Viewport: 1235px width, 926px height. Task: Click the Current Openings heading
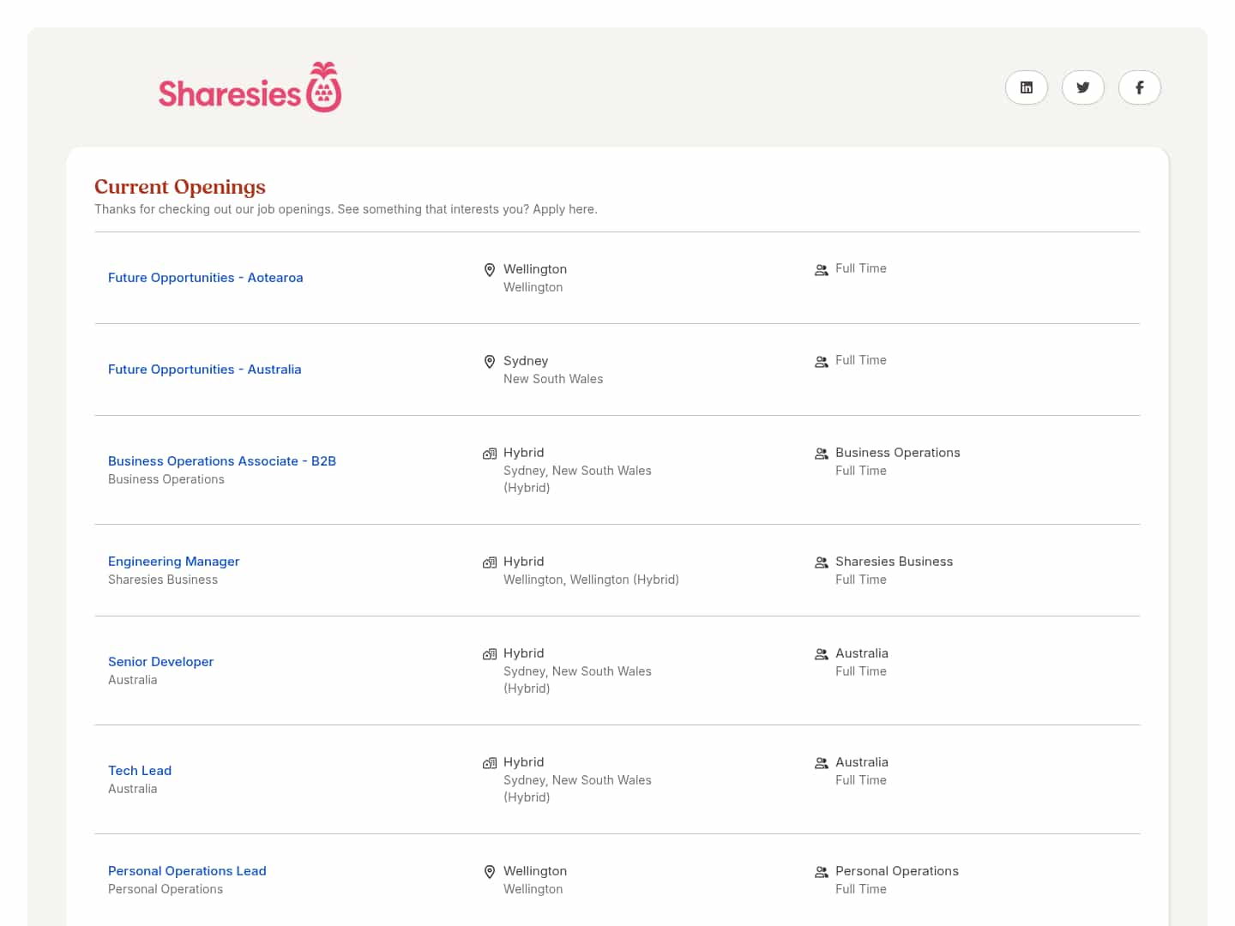pyautogui.click(x=180, y=187)
